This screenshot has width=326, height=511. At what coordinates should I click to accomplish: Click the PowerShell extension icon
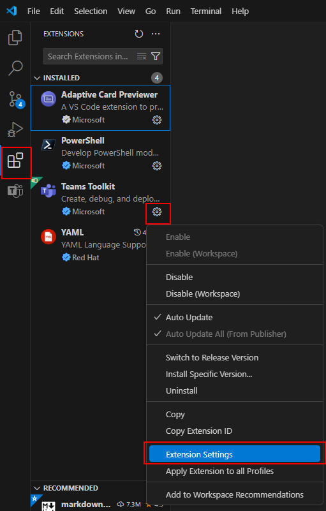48,144
